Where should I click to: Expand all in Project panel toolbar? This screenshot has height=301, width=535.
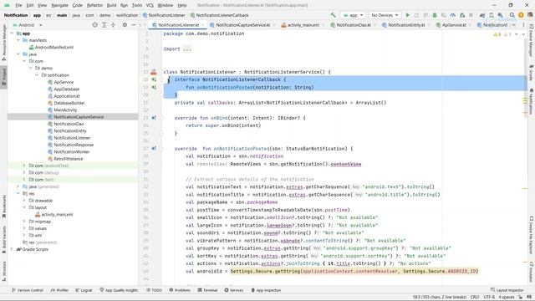pyautogui.click(x=104, y=25)
